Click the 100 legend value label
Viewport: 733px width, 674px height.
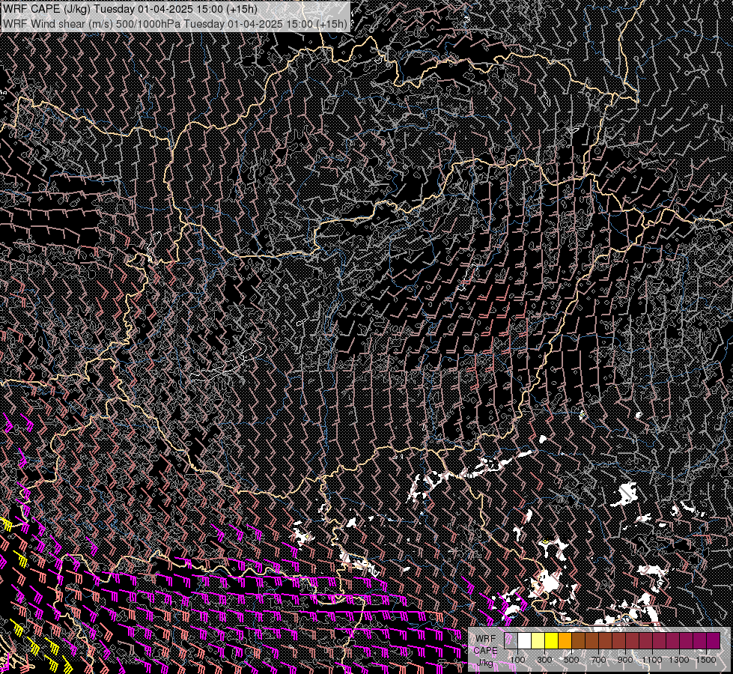pos(517,660)
